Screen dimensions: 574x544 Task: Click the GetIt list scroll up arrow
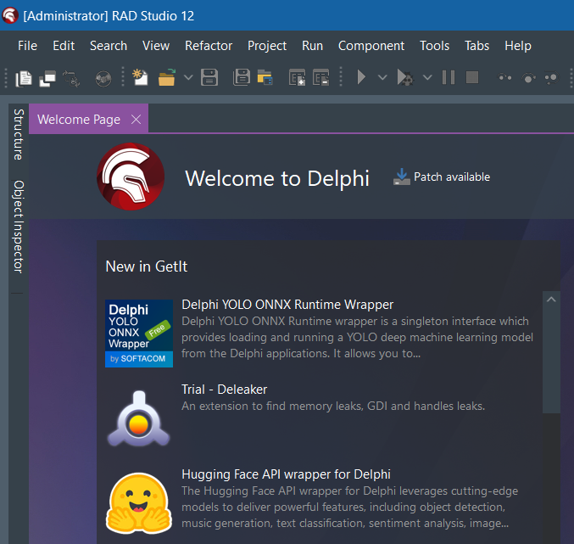tap(551, 300)
